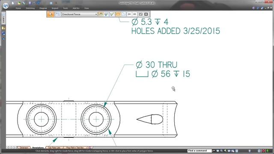This screenshot has height=154, width=274.
Task: Switch to the Prop Ref in Text Box sheet tab
Action: click(75, 148)
